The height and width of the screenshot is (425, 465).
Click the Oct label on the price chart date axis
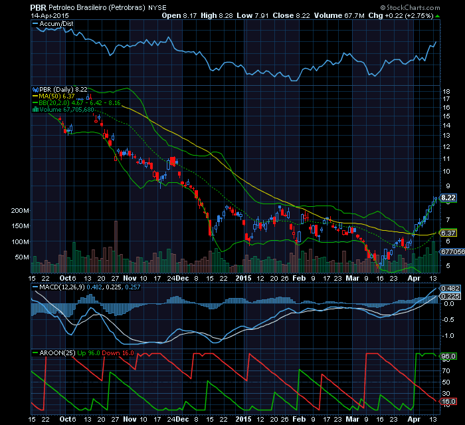[66, 278]
